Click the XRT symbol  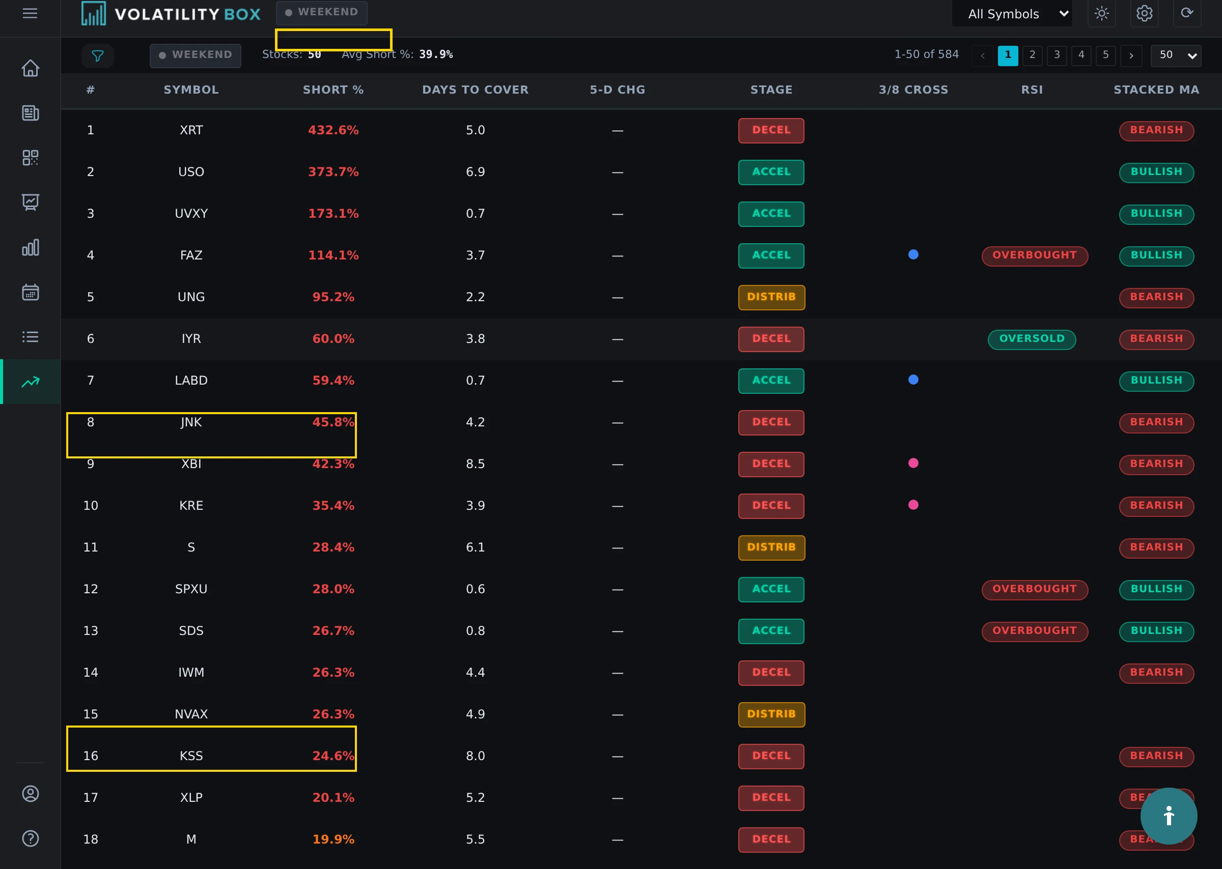(x=191, y=130)
